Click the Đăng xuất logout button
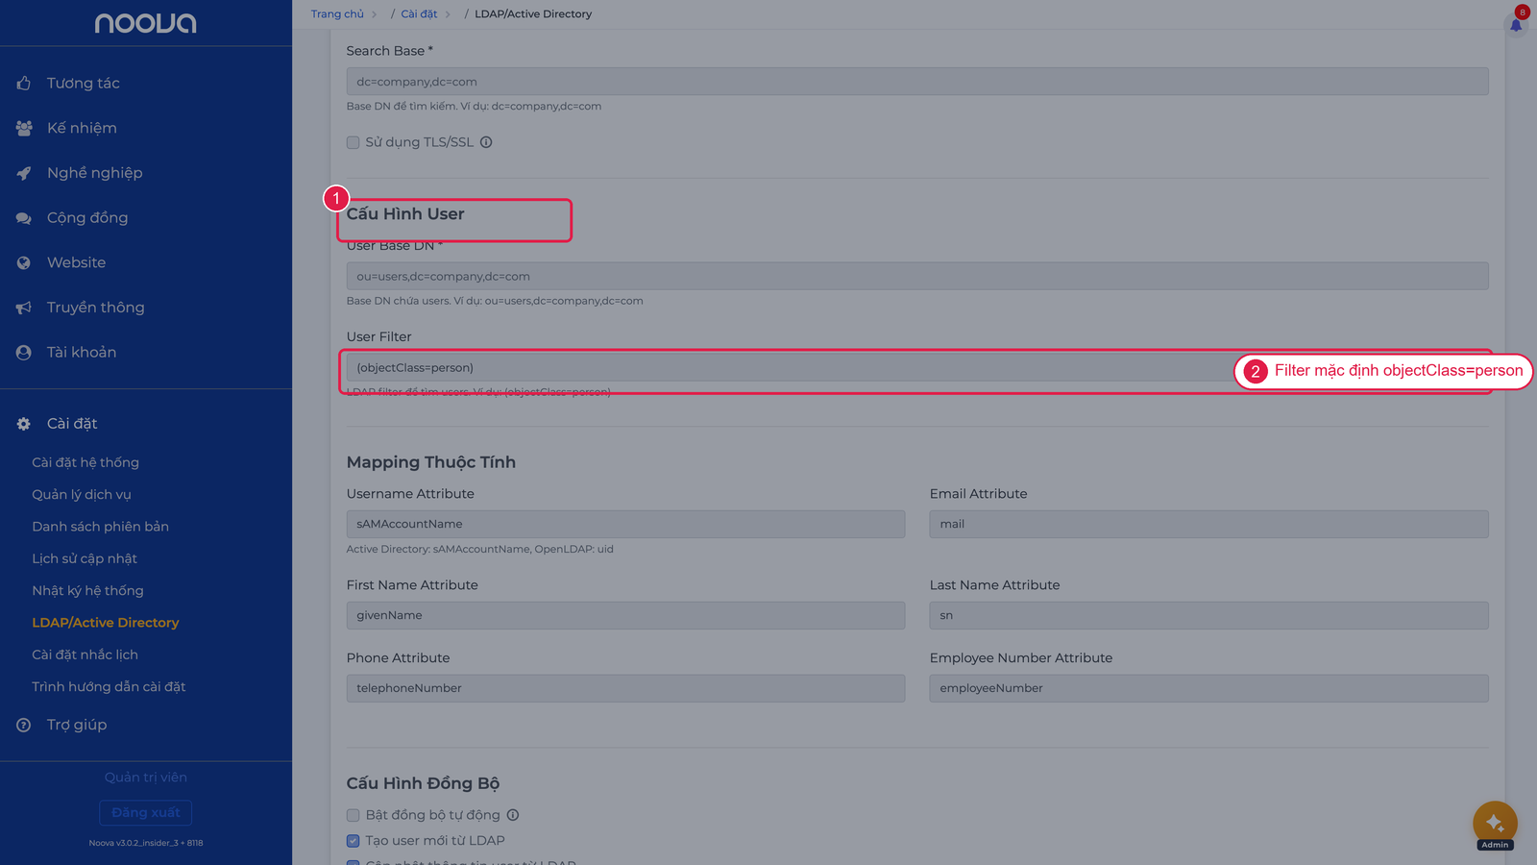Viewport: 1537px width, 865px height. click(x=146, y=813)
